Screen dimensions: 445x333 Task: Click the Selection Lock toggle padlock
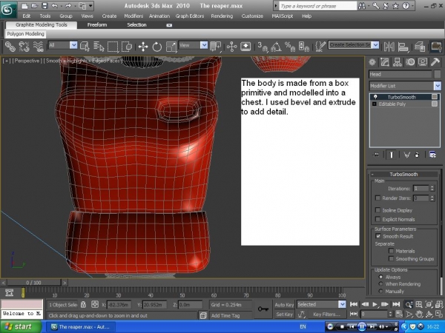tap(83, 304)
